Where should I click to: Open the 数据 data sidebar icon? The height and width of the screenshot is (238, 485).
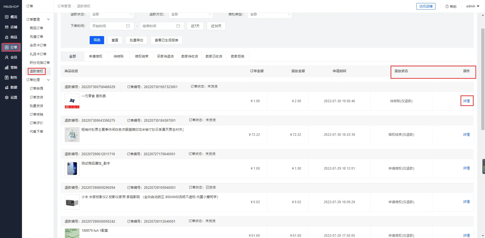7,87
